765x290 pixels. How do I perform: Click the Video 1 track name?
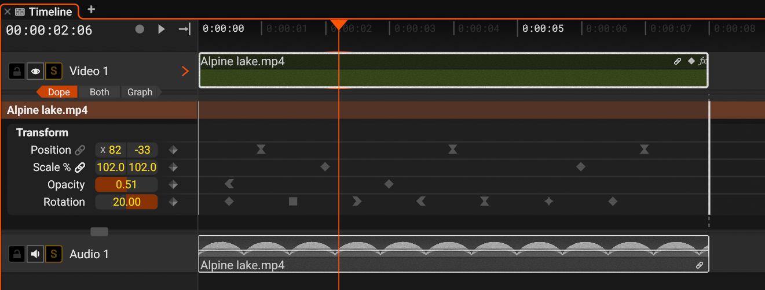(89, 71)
